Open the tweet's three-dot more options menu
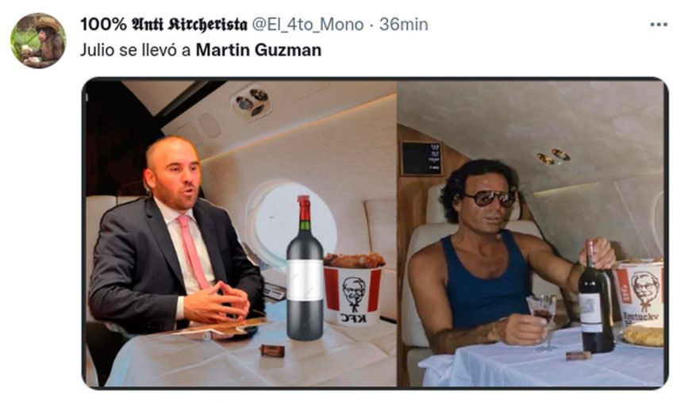The height and width of the screenshot is (403, 684). coord(659,25)
